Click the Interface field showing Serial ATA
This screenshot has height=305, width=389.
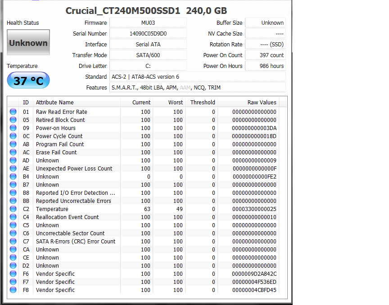coord(148,45)
